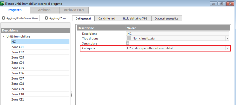
Task: Switch to the Archivio tab
Action: click(x=44, y=10)
